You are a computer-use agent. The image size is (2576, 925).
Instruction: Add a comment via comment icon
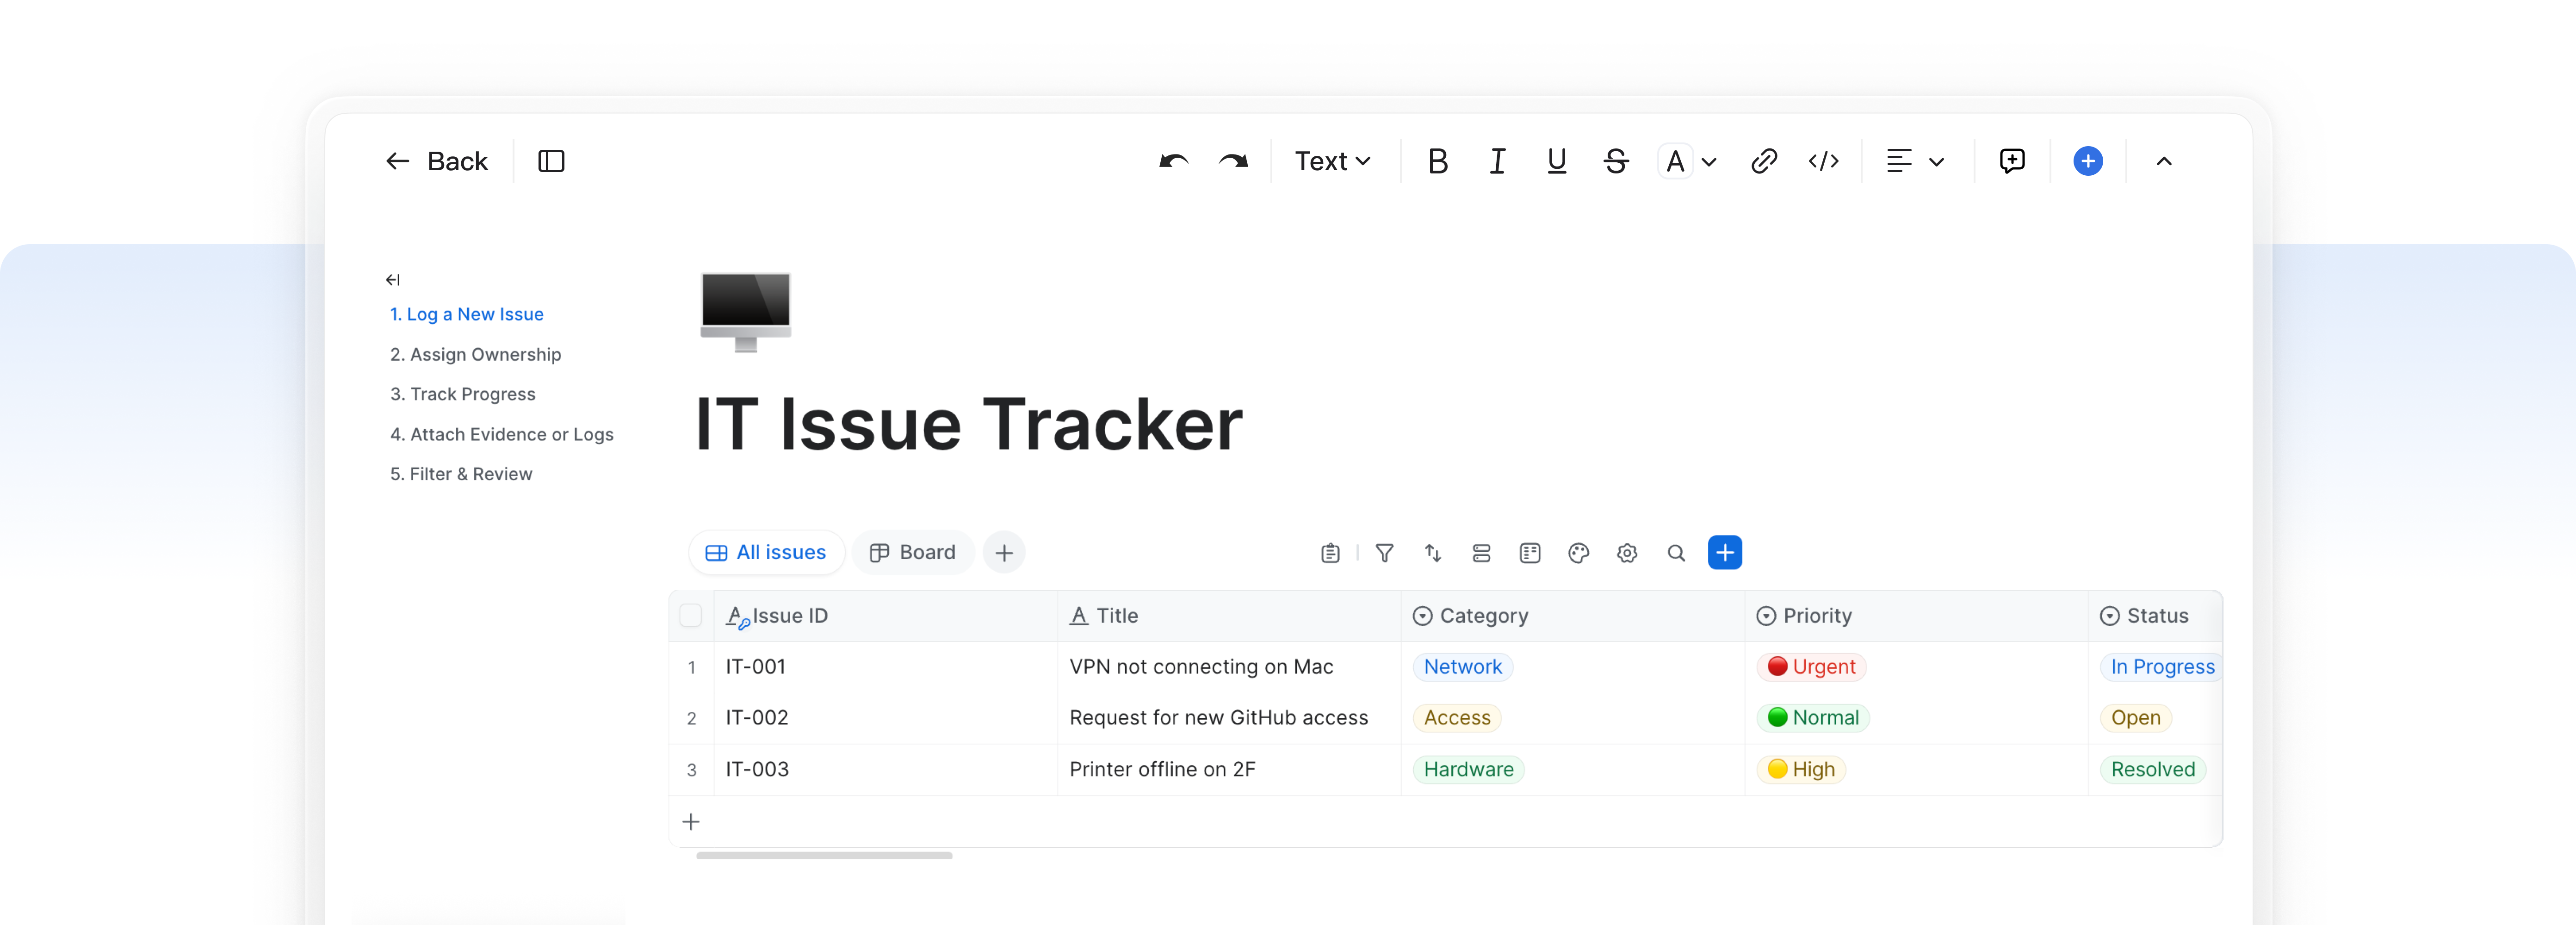coord(2012,161)
